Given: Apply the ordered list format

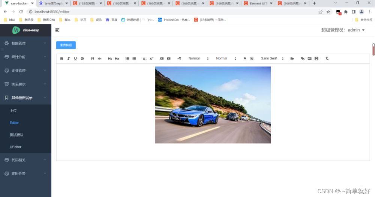Looking at the screenshot, I should 127,59.
